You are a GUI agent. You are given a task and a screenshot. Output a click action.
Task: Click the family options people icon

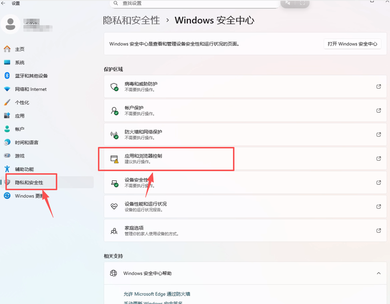tap(114, 231)
